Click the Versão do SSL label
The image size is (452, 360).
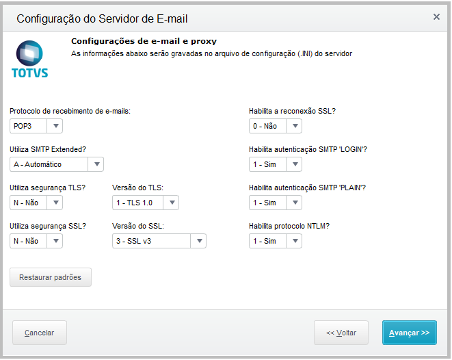(137, 226)
